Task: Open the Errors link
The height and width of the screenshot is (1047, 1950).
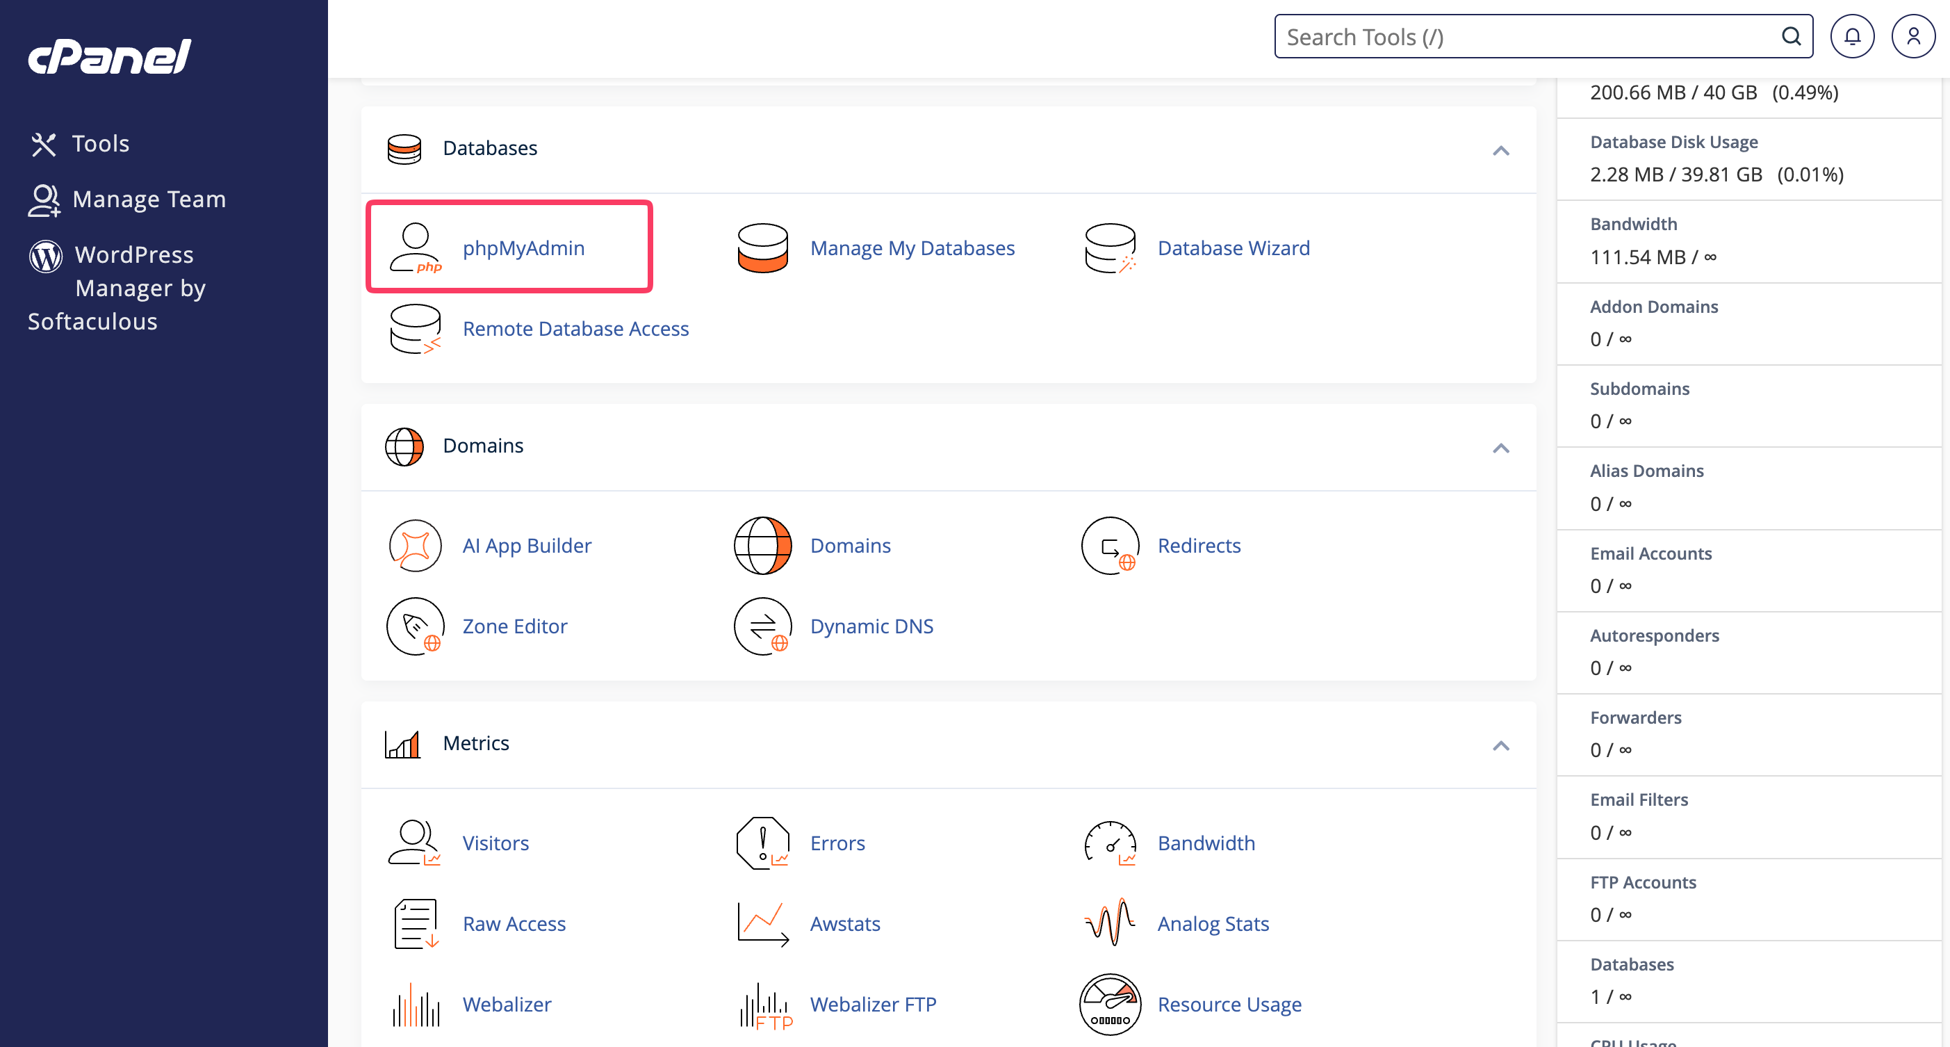Action: [837, 843]
